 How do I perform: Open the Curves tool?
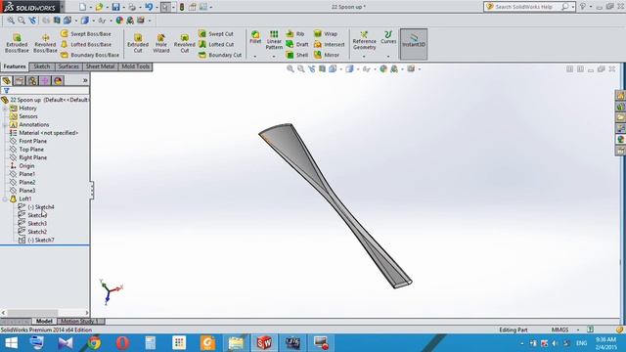[x=388, y=37]
